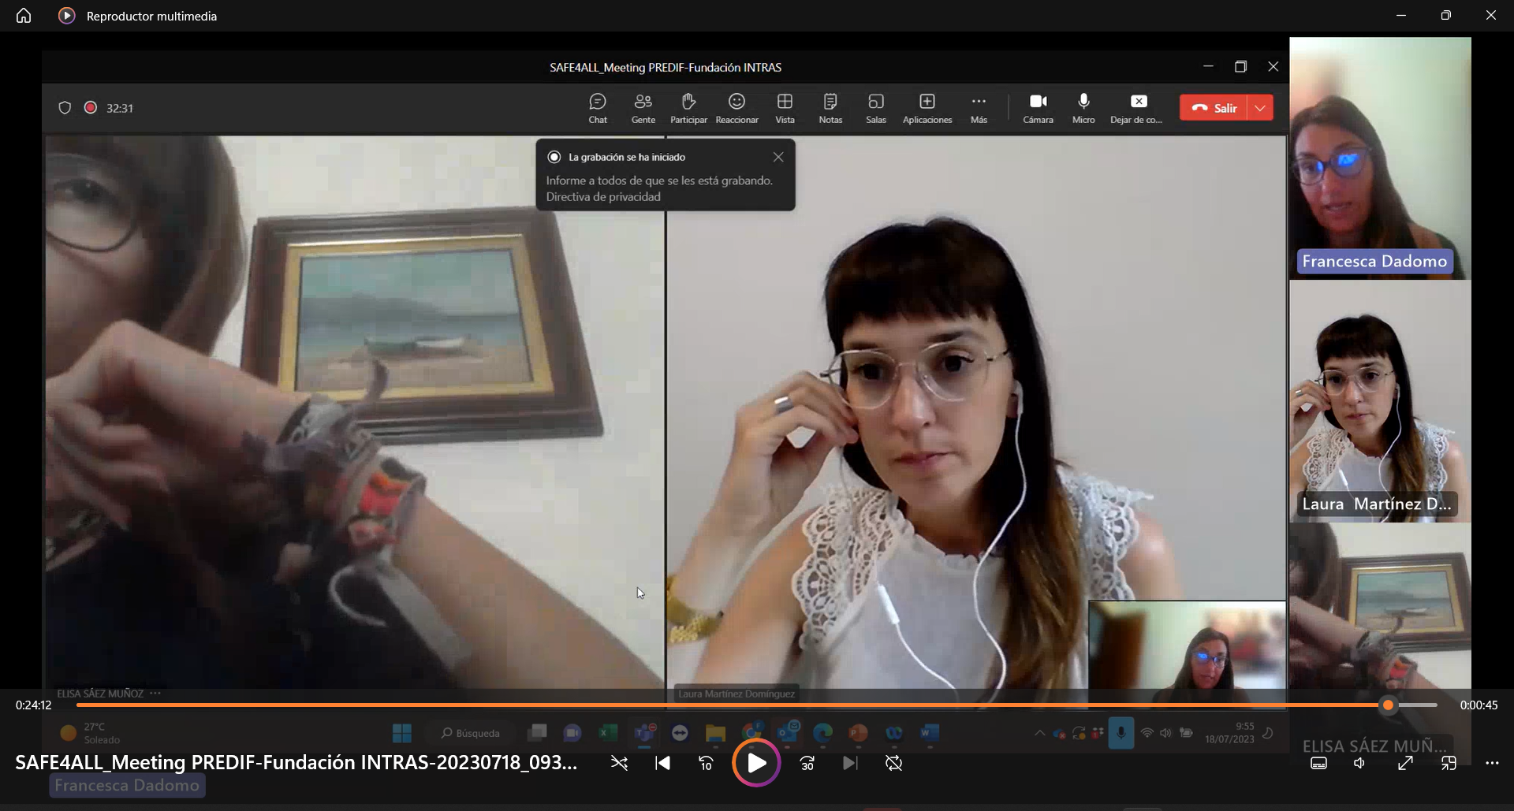Click the remaining time 0:00:45
The width and height of the screenshot is (1514, 811).
tap(1479, 705)
